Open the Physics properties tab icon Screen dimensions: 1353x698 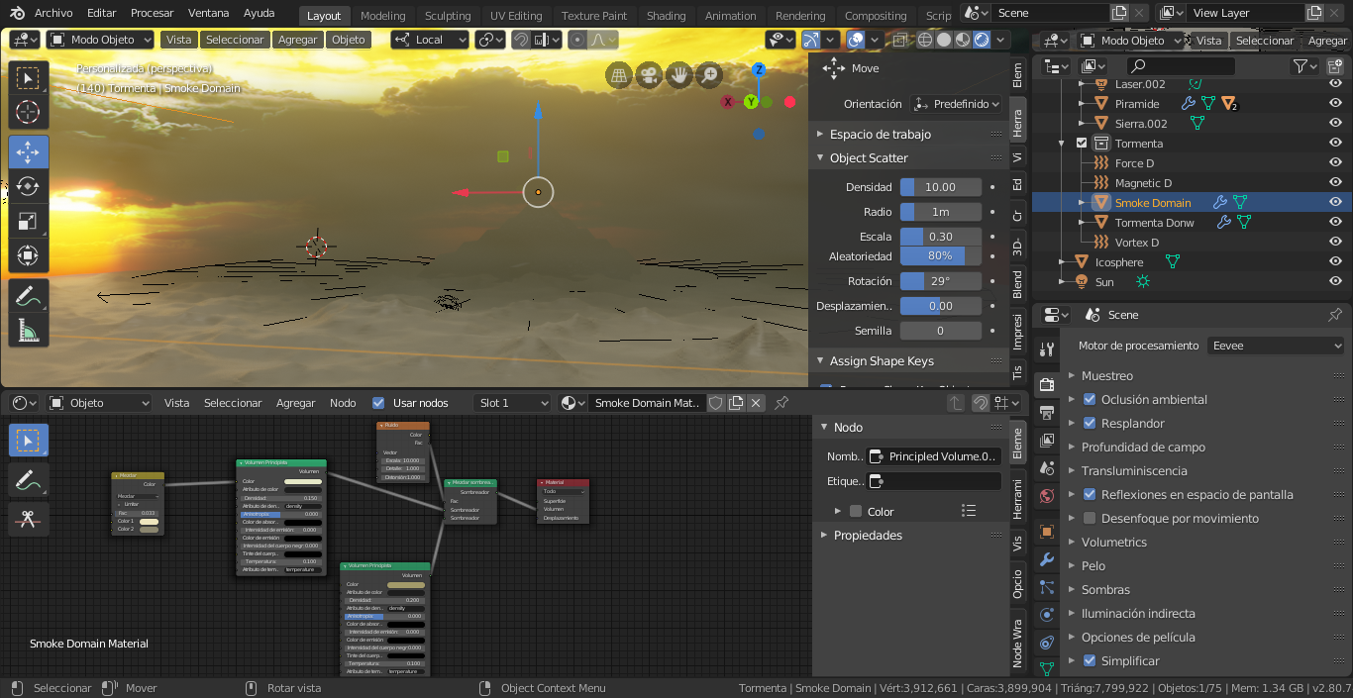click(x=1047, y=615)
